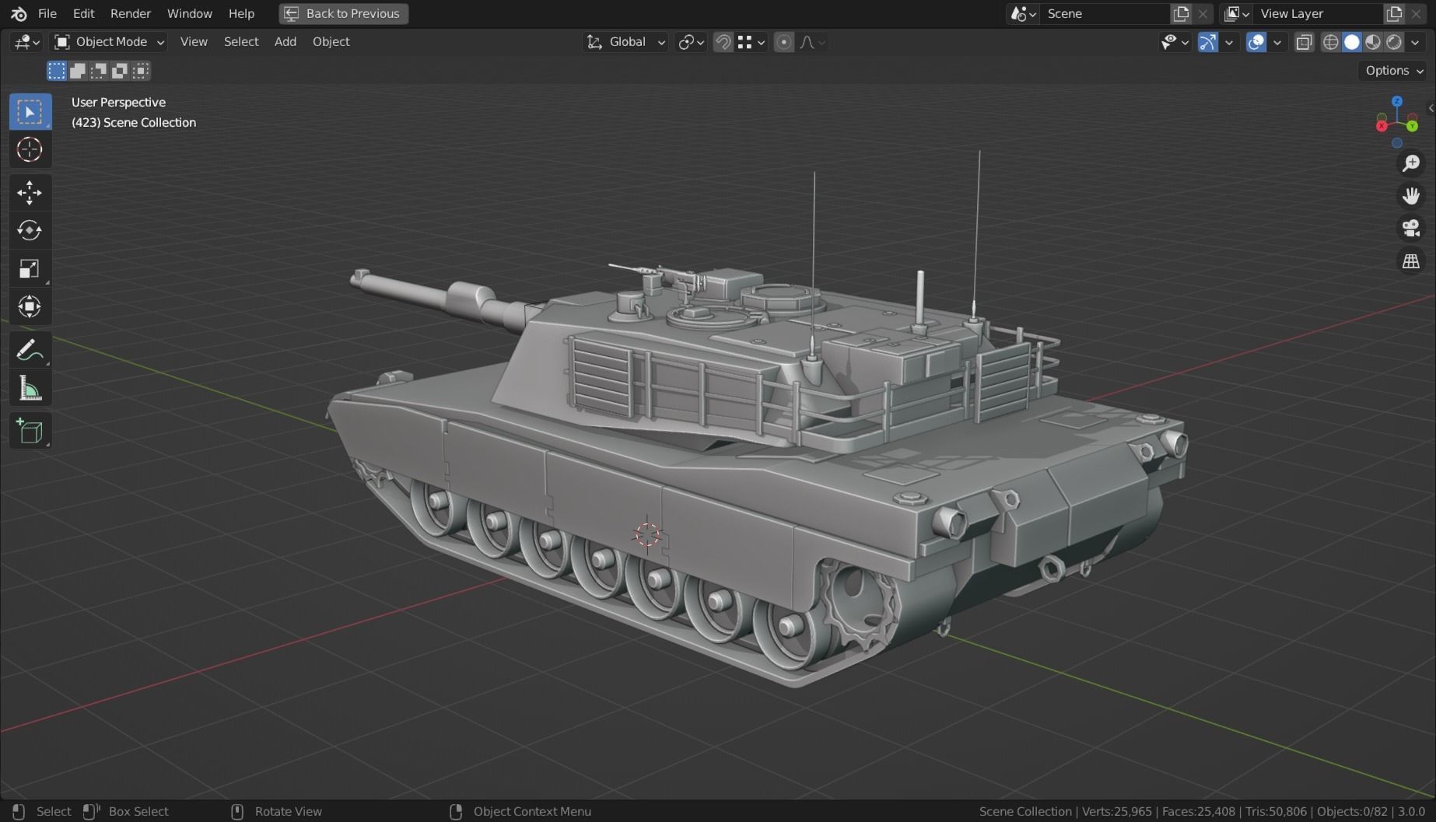Open the viewport Select menu

241,42
